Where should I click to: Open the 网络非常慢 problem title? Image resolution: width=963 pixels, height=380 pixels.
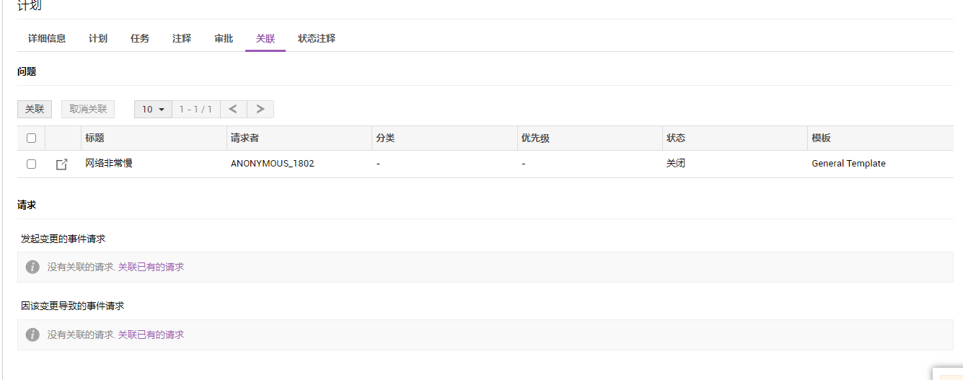pyautogui.click(x=109, y=164)
